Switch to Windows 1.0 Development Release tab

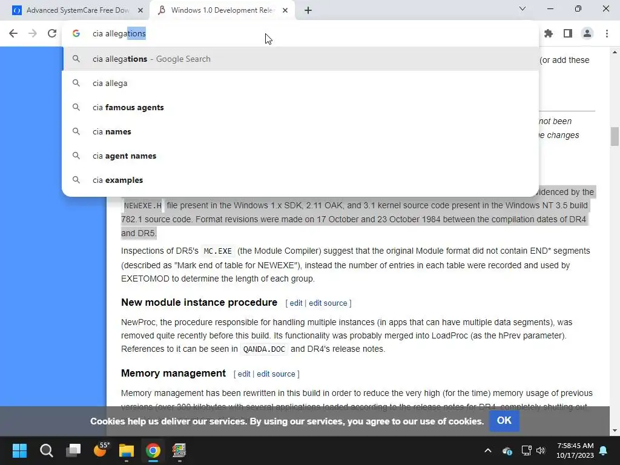(x=222, y=10)
